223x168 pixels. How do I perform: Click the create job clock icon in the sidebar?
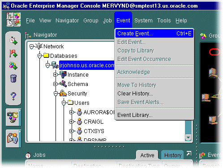13,40
